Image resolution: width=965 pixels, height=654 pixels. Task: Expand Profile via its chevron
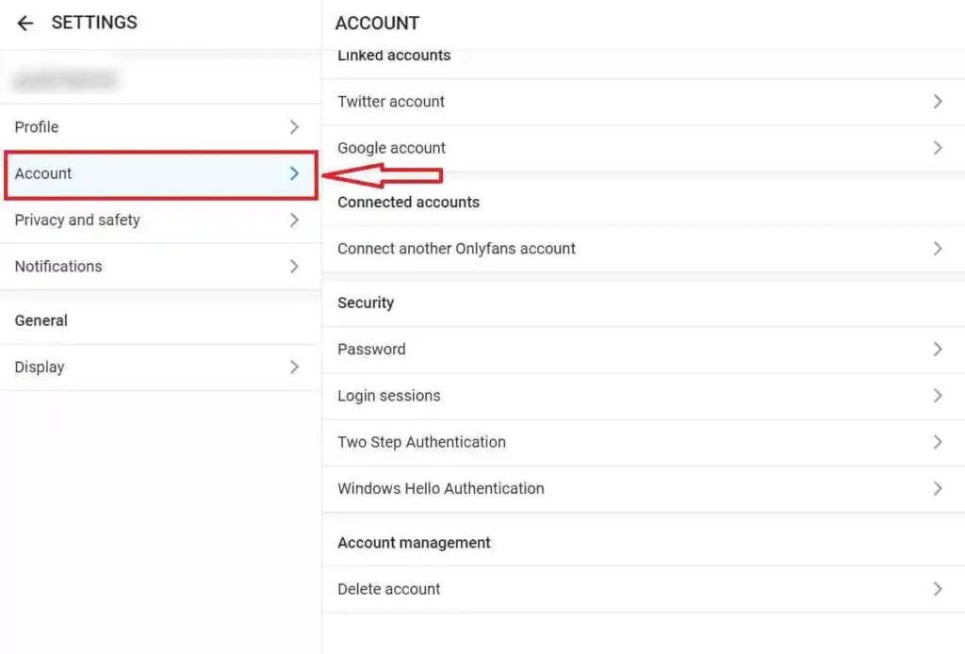coord(294,126)
